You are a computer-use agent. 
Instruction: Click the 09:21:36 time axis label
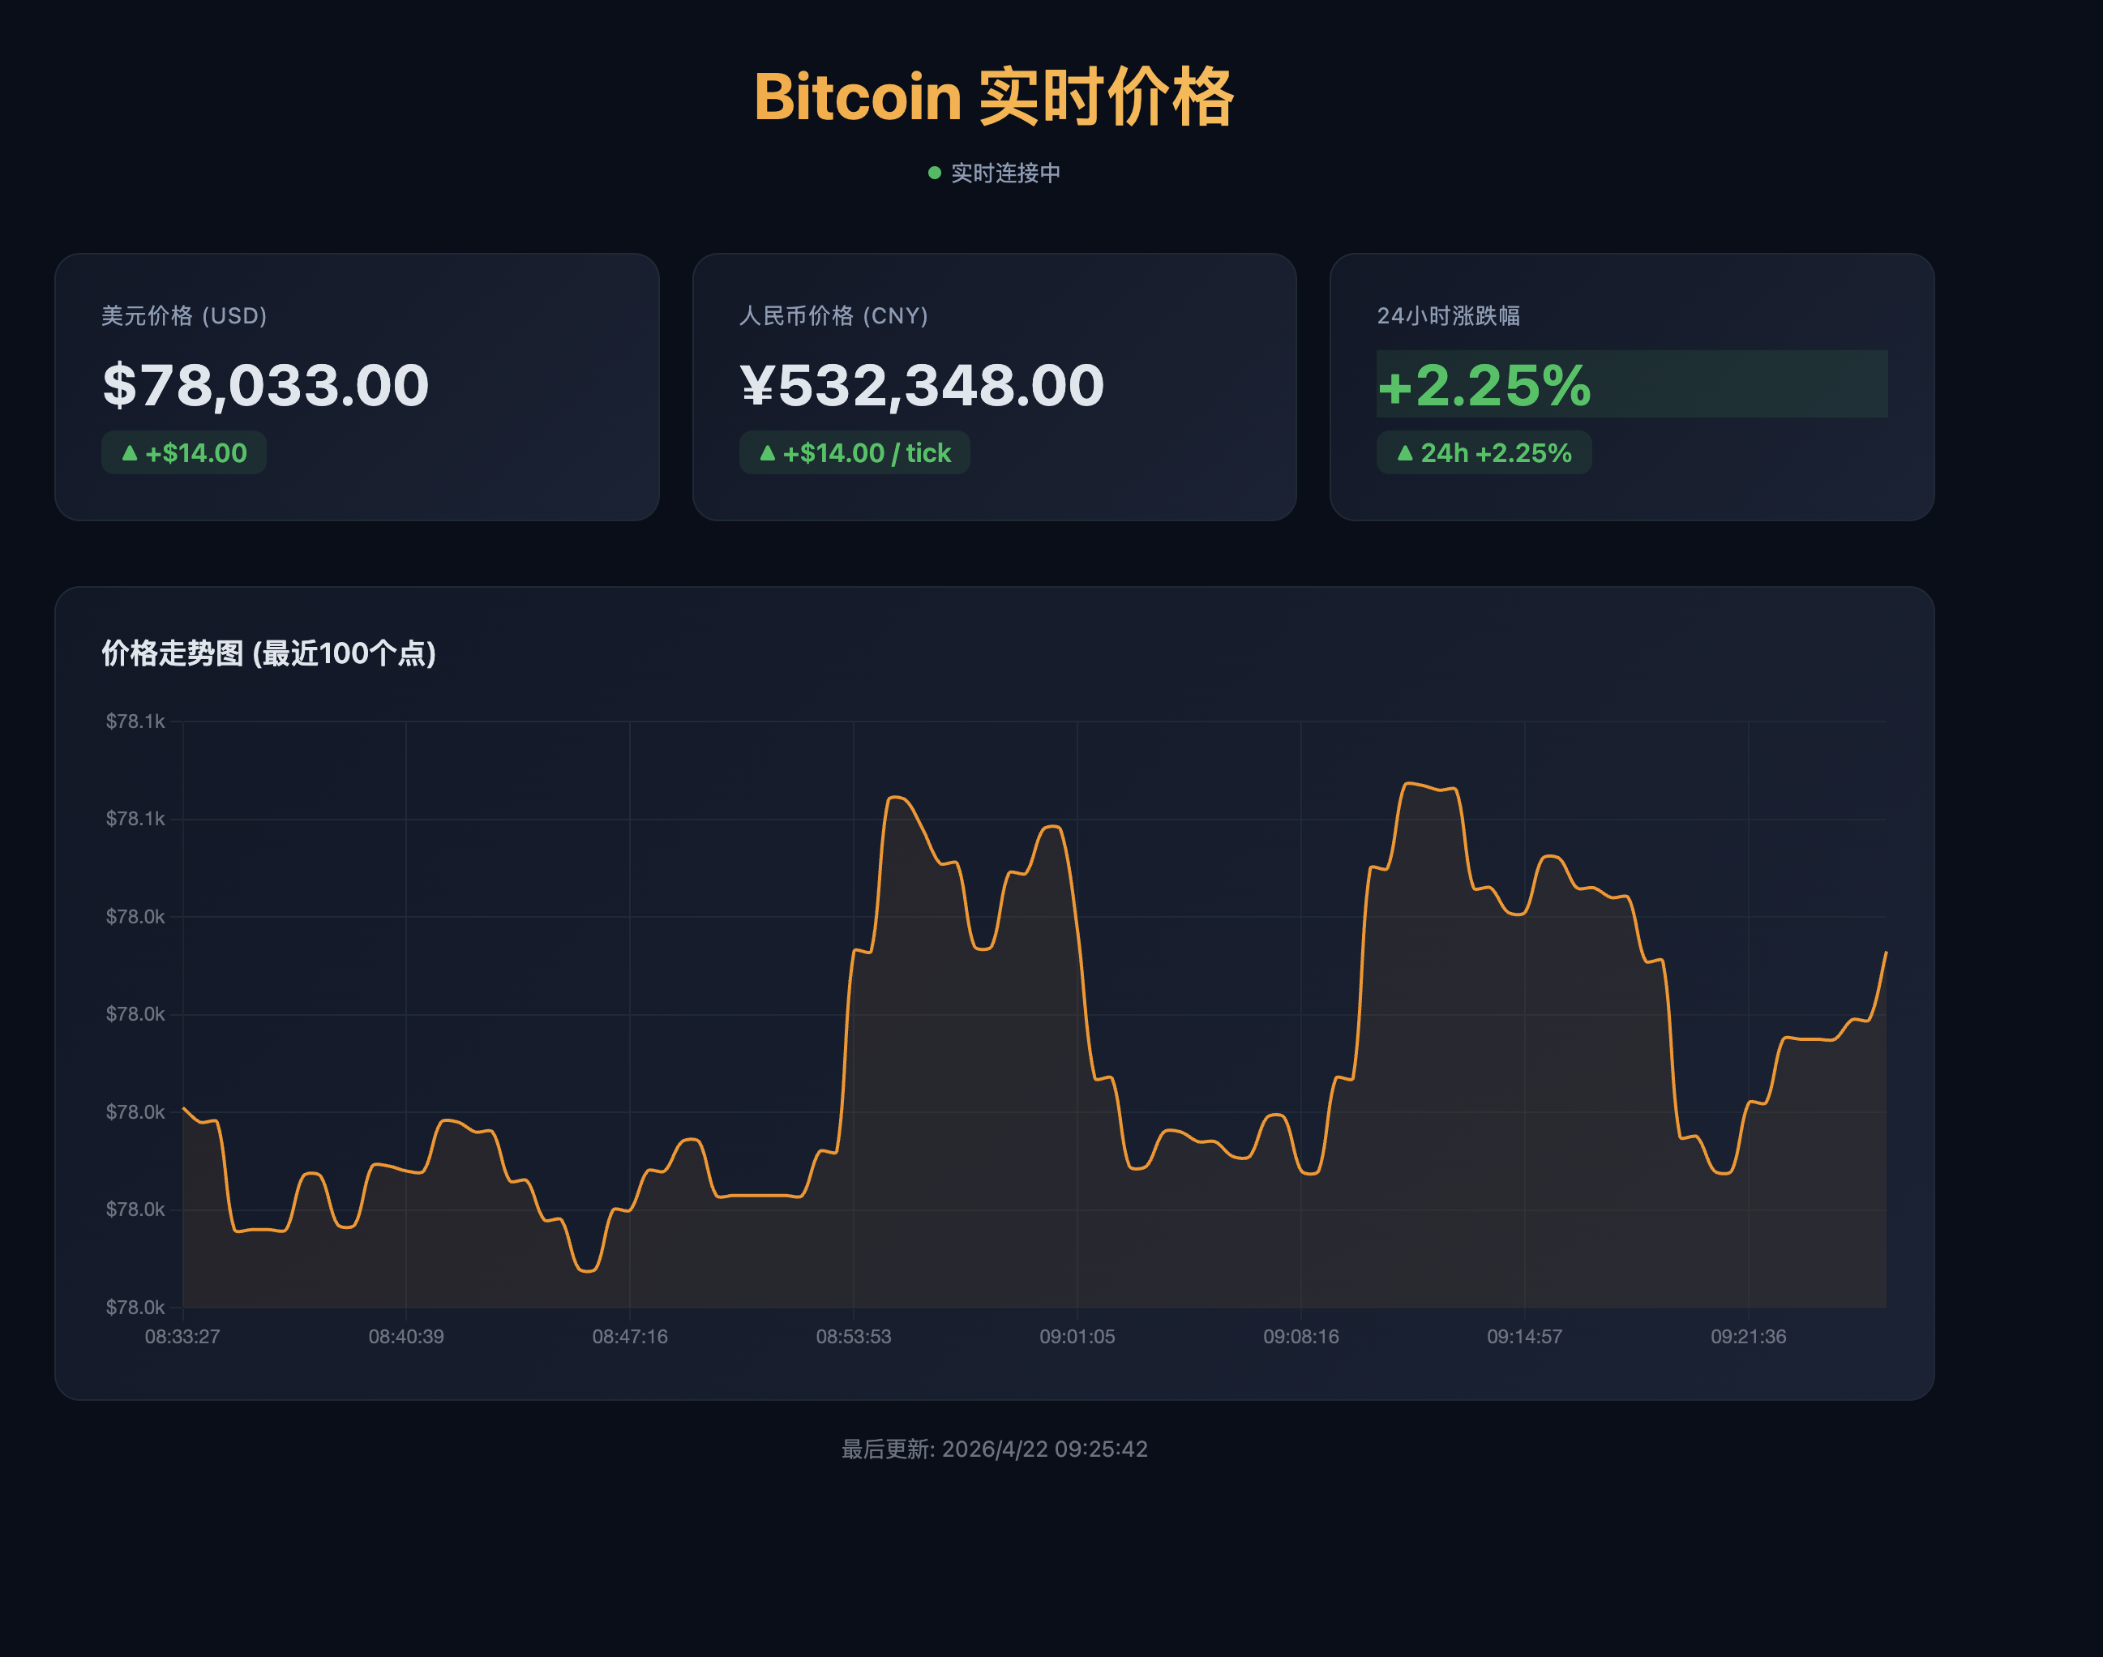point(1748,1336)
